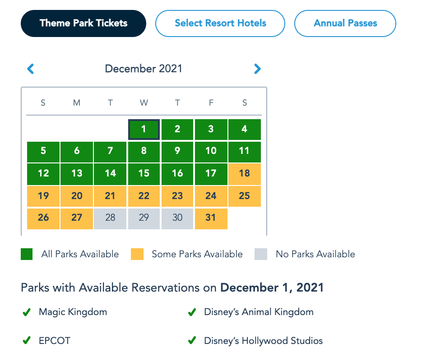Image resolution: width=445 pixels, height=362 pixels.
Task: Choose December 12 on the calendar
Action: [43, 174]
